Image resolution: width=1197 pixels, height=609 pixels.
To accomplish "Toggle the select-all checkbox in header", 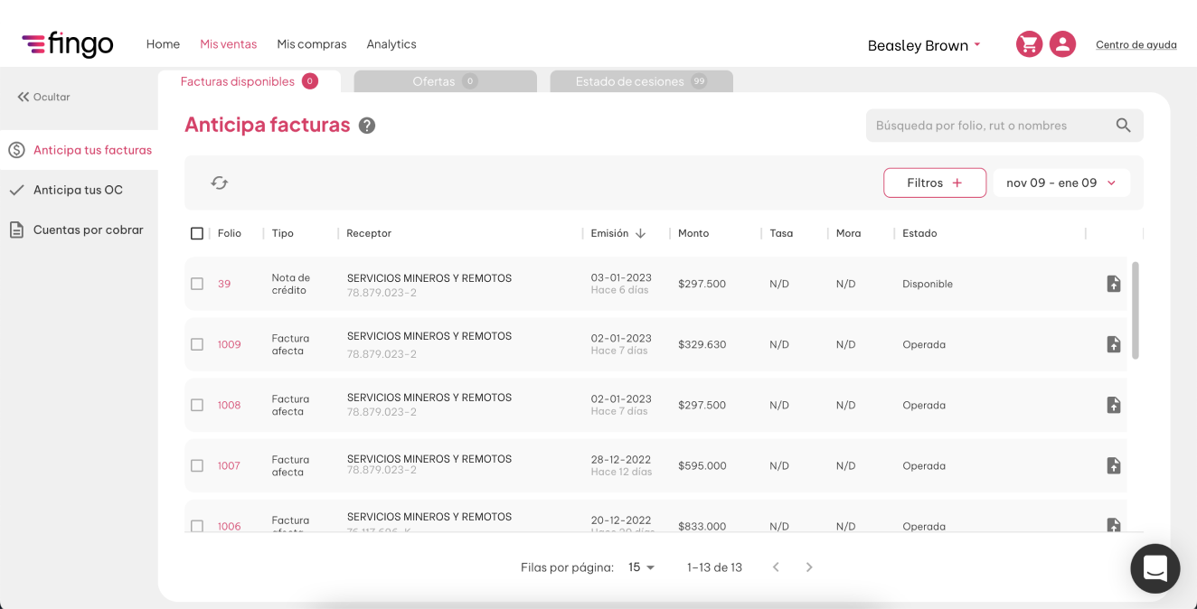I will [197, 233].
